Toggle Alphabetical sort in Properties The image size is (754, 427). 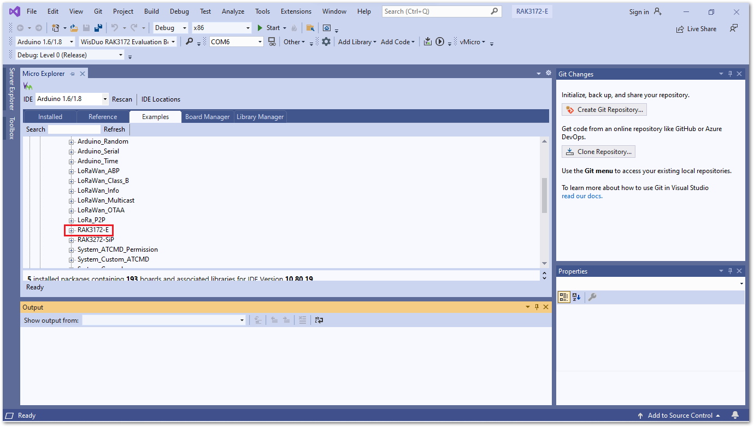[x=576, y=297]
